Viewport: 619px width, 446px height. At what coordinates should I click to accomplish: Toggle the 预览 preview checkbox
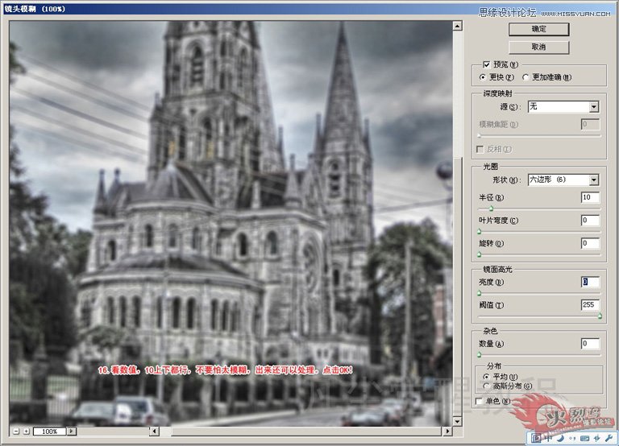pos(486,64)
